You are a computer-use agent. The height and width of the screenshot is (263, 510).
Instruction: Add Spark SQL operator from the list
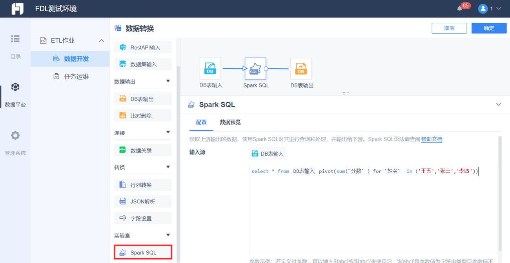(143, 253)
